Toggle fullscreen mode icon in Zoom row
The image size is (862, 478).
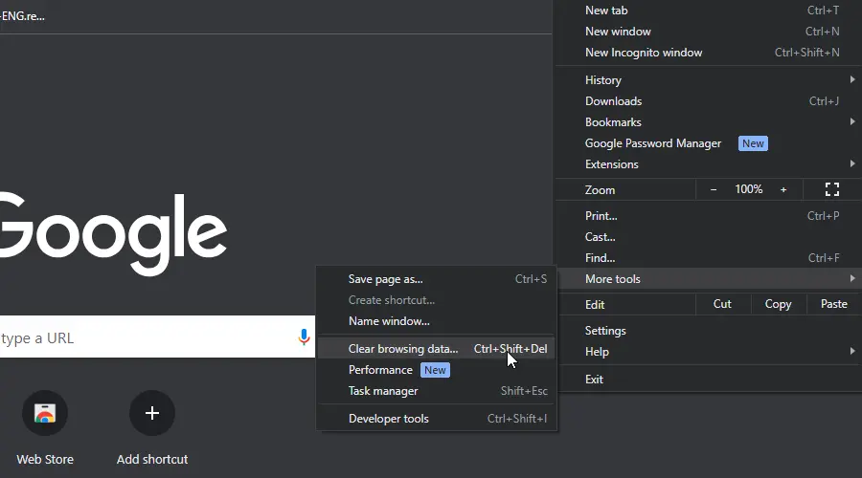pos(831,190)
